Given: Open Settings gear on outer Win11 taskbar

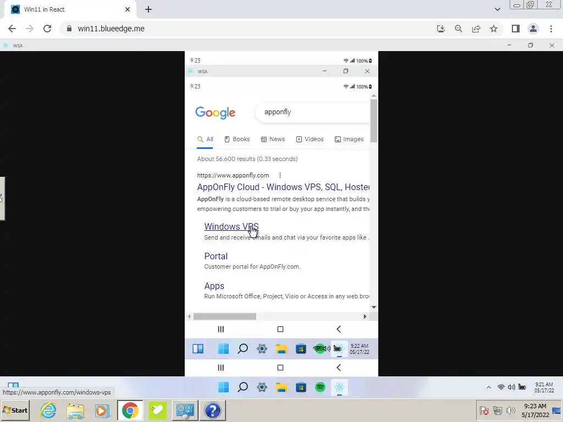Looking at the screenshot, I should tap(262, 387).
